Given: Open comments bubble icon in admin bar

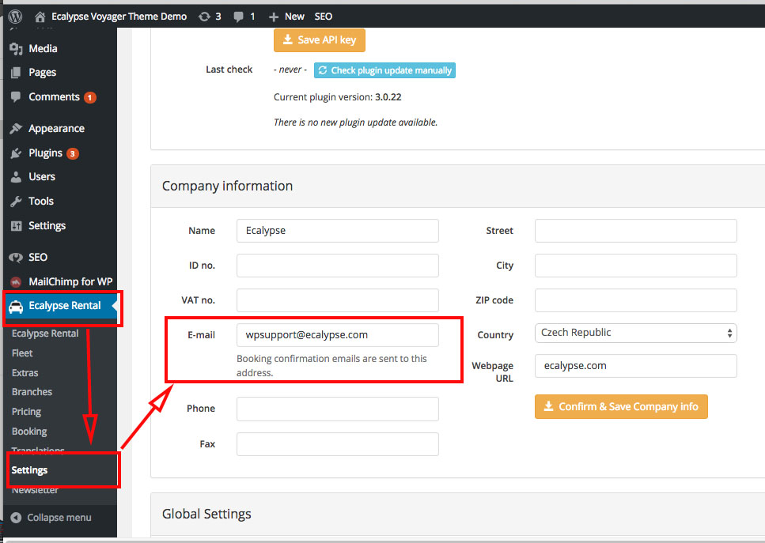Looking at the screenshot, I should 239,17.
